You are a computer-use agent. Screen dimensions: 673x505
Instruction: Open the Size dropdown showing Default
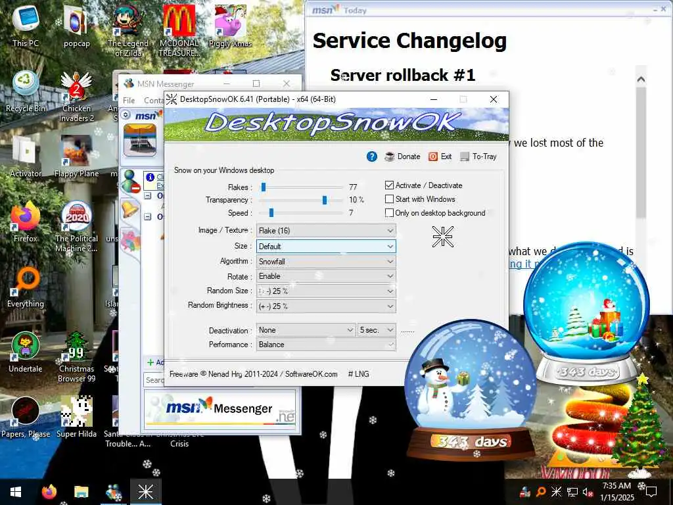click(326, 247)
